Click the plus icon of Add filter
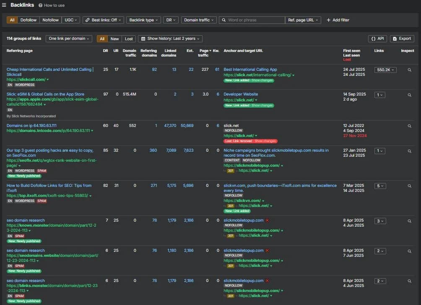 point(328,20)
